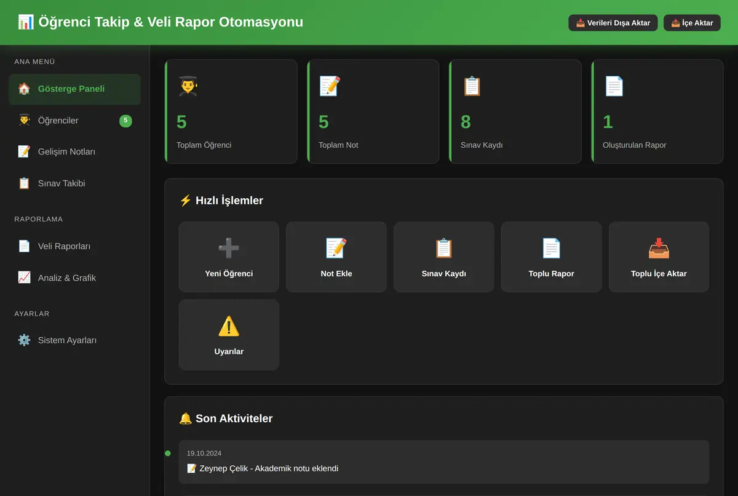Click the green badge showing 5 beside Öğrenciler
Screen dimensions: 738x496
click(x=125, y=121)
